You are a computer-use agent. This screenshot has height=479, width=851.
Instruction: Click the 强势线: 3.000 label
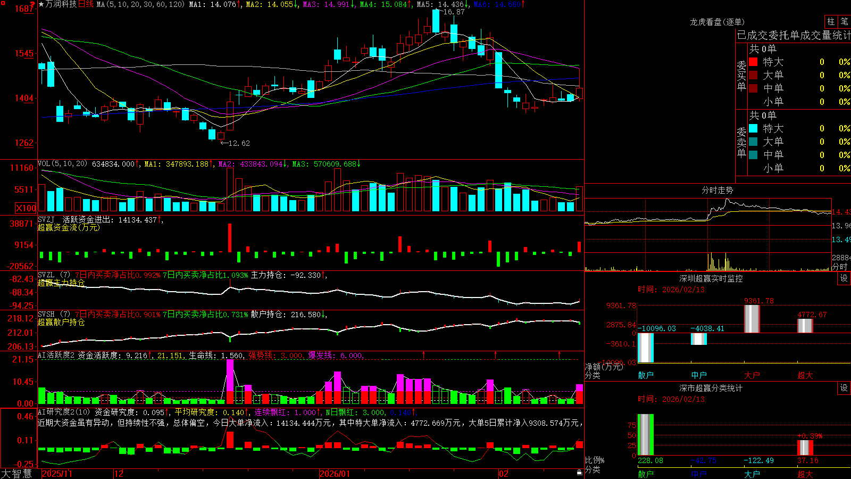(x=276, y=356)
